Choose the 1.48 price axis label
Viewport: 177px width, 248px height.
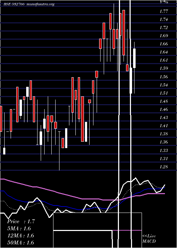164,101
